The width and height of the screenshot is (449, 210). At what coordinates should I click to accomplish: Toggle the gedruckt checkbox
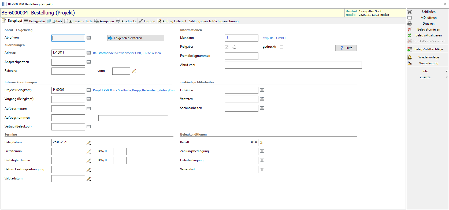(281, 47)
